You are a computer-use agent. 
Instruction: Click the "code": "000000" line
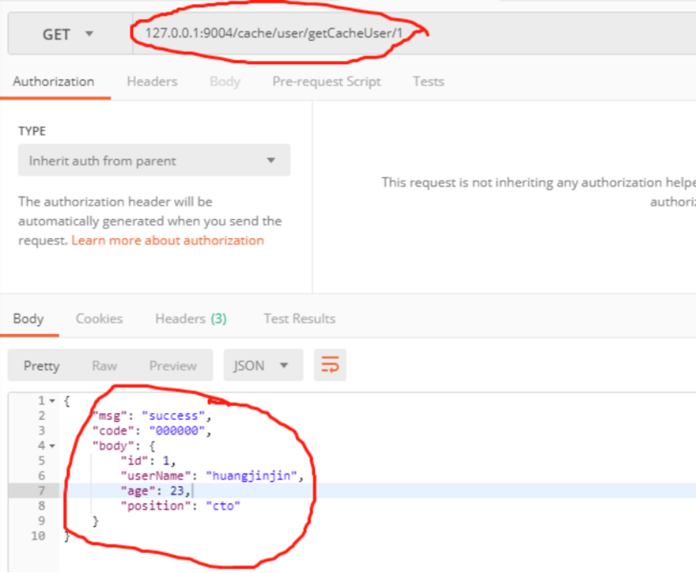click(x=151, y=430)
